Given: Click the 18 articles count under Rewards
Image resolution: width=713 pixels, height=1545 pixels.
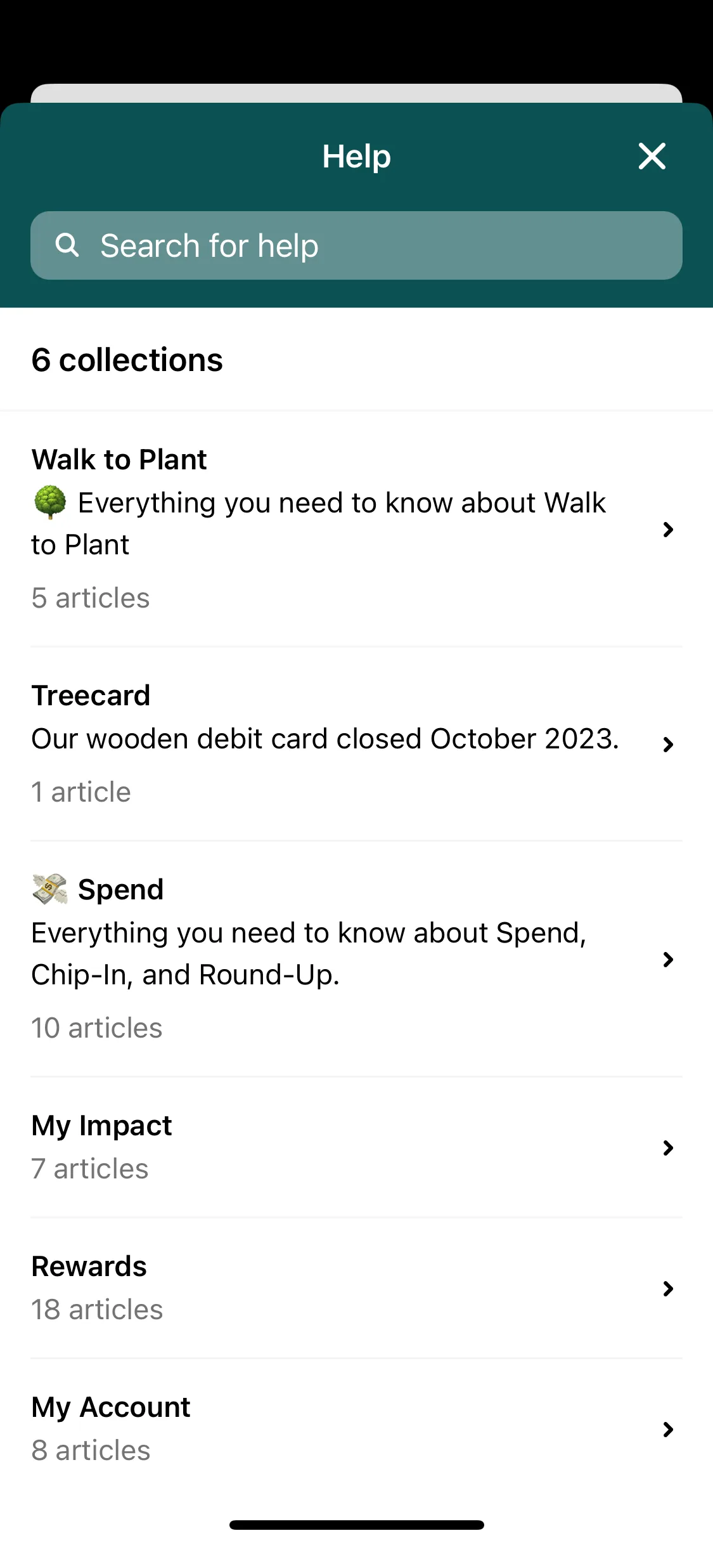Looking at the screenshot, I should coord(97,1309).
